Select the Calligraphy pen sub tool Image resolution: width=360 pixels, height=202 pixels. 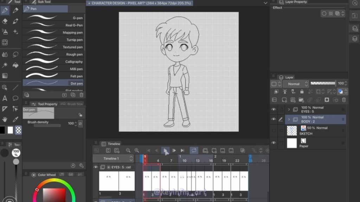(x=53, y=62)
